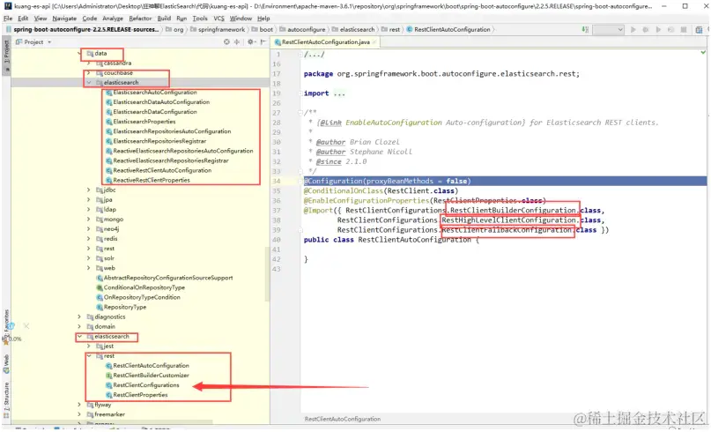The height and width of the screenshot is (432, 711).
Task: Expand the diagnostics folder
Action: pyautogui.click(x=79, y=317)
